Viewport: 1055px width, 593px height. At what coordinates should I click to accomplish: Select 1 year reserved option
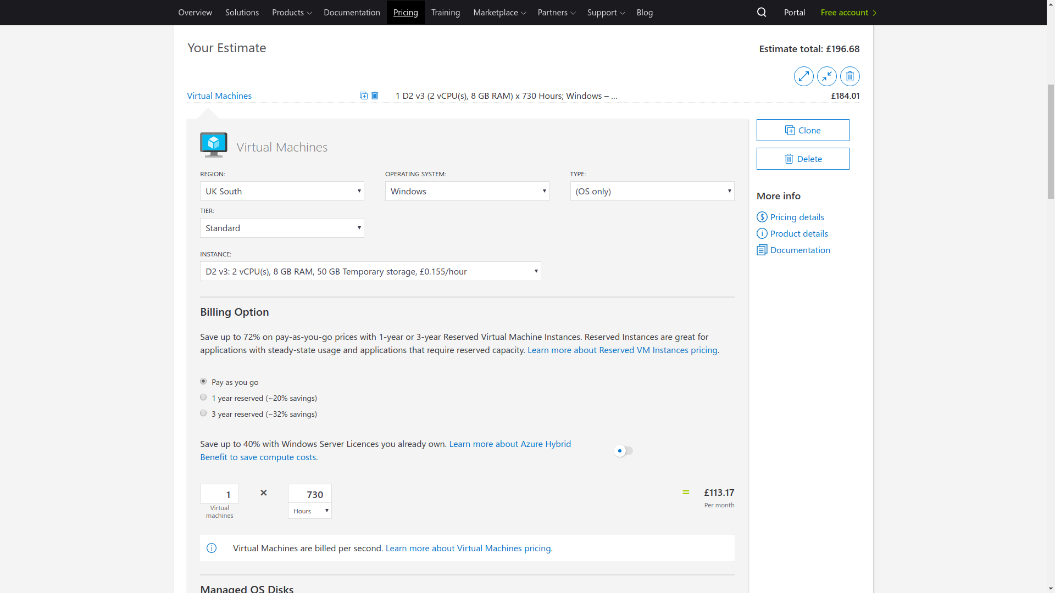click(203, 397)
